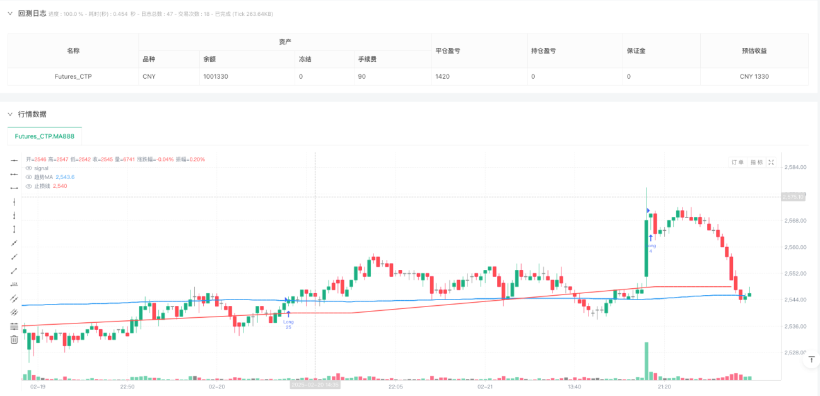Click the Futures_CTP row name cell
The image size is (820, 396).
pyautogui.click(x=73, y=76)
